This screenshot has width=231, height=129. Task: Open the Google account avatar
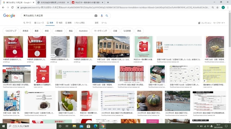pos(223,8)
